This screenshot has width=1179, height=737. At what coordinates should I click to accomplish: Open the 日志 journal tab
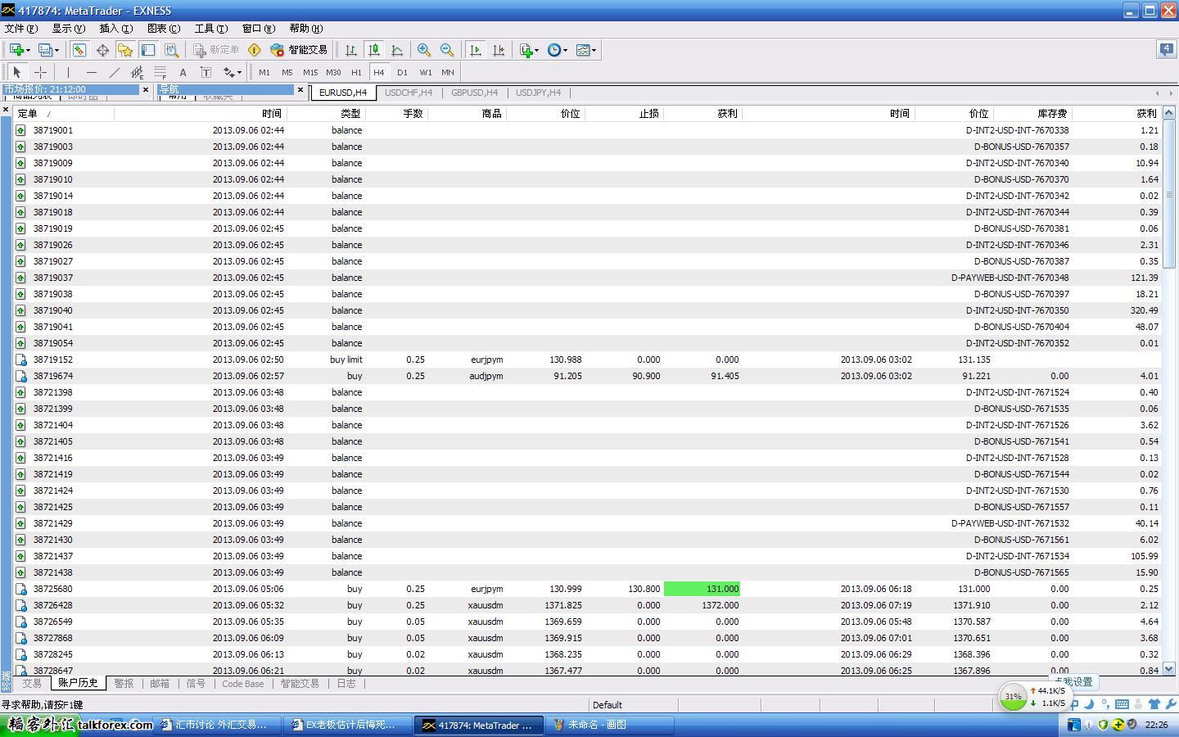pos(346,683)
